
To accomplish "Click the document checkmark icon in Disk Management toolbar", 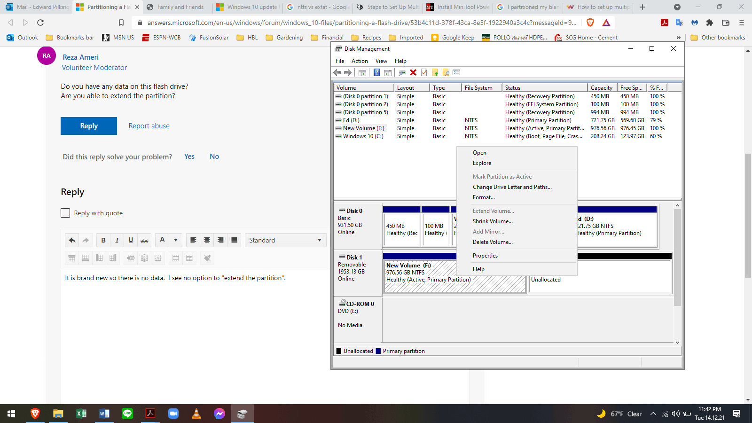I will click(424, 72).
